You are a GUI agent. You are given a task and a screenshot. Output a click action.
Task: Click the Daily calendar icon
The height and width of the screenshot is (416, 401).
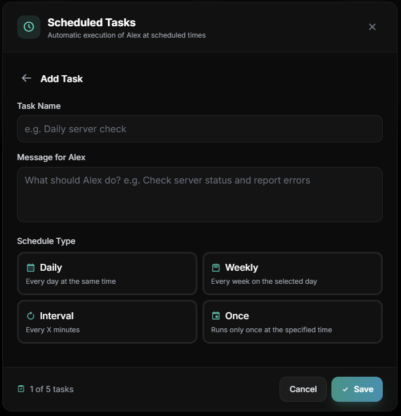point(31,267)
